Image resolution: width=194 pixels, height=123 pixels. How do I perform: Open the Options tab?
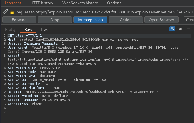click(x=114, y=3)
